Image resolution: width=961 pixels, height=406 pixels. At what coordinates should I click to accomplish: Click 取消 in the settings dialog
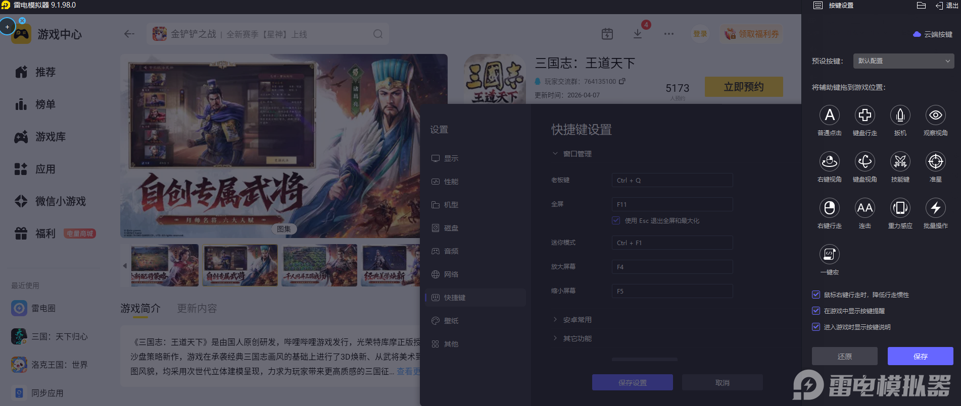tap(723, 383)
